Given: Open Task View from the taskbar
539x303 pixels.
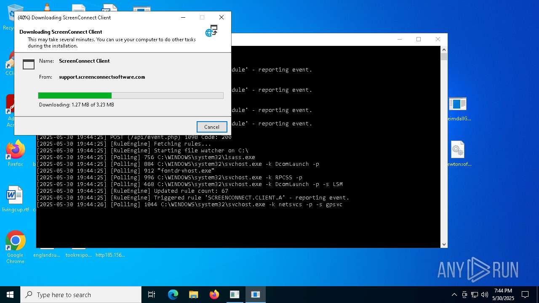Looking at the screenshot, I should 152,295.
